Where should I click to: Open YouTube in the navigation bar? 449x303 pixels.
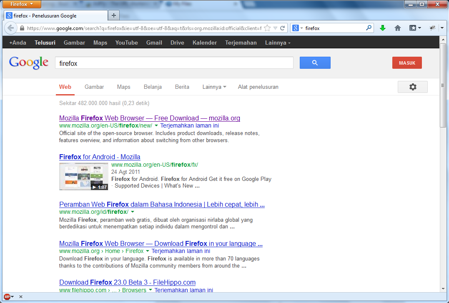(x=127, y=43)
